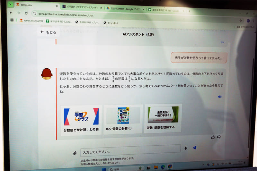The width and height of the screenshot is (257, 171).
Task: Open the Chrome profile avatar
Action: tap(248, 21)
